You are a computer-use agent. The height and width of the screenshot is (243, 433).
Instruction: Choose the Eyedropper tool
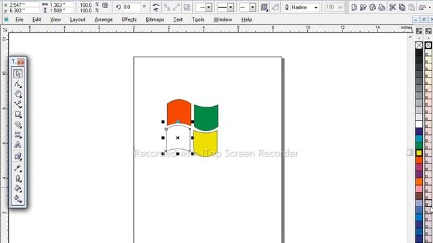click(18, 168)
